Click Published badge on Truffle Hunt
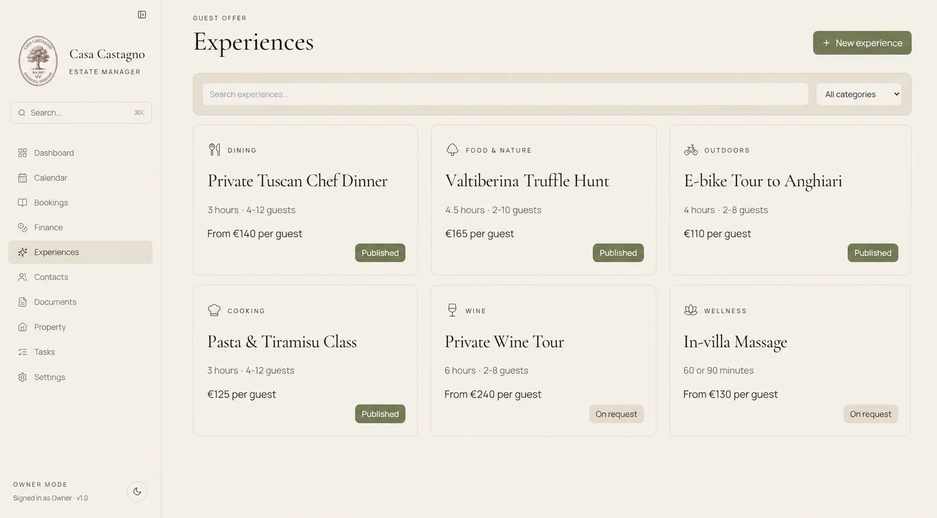This screenshot has width=937, height=518. [618, 253]
